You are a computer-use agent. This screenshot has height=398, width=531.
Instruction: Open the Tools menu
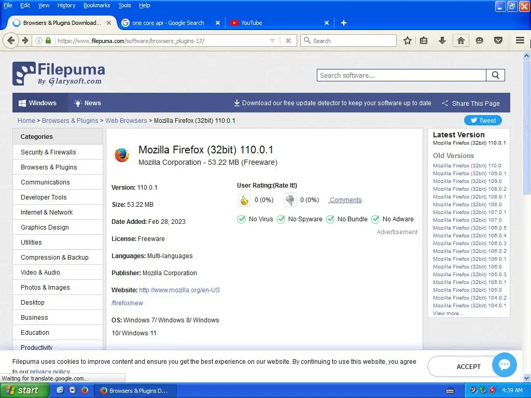[124, 5]
